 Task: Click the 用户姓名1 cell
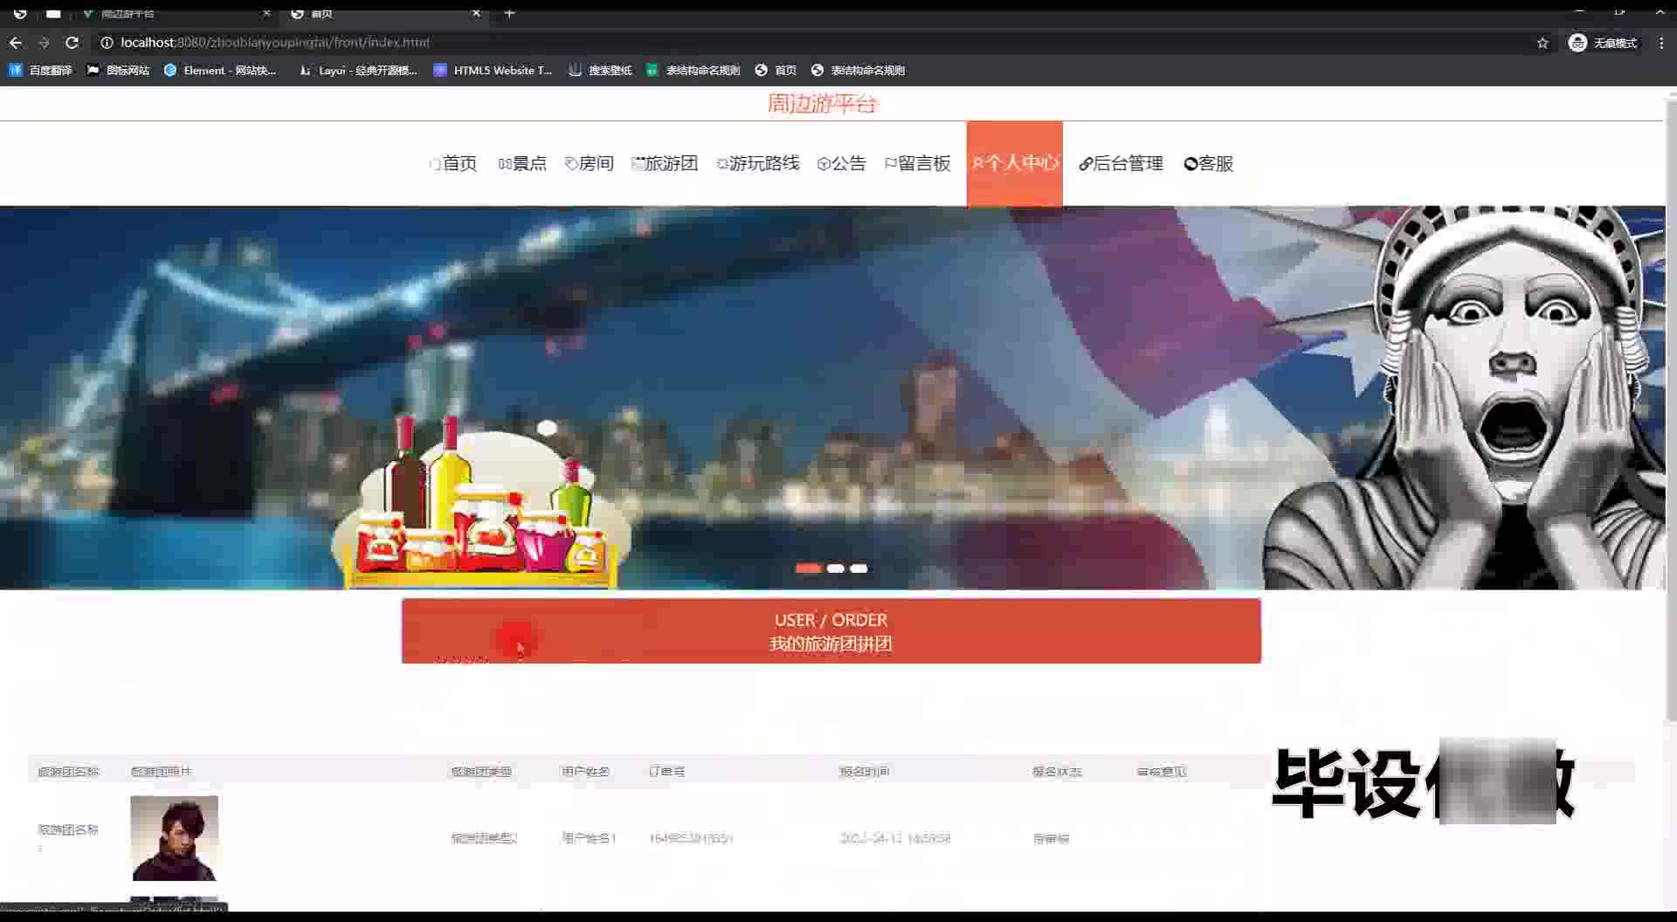coord(589,838)
